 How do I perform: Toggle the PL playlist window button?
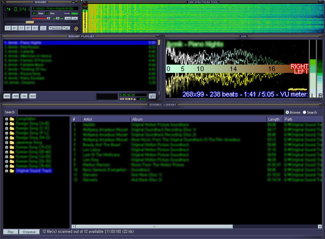coord(75,18)
